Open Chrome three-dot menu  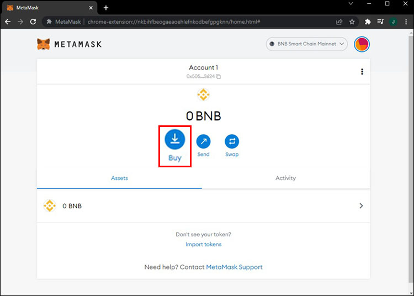tap(406, 22)
